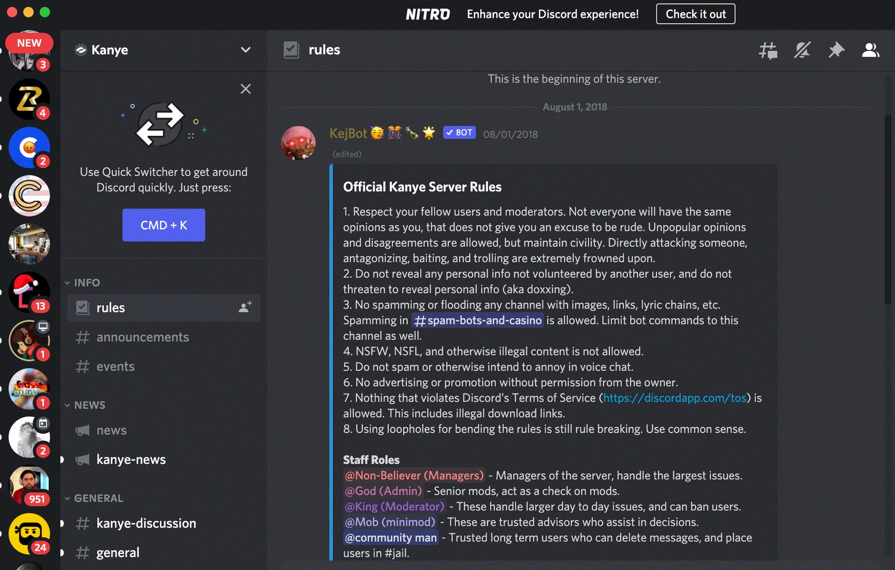This screenshot has width=895, height=570.
Task: Open the kanye-discussion channel
Action: (x=164, y=523)
